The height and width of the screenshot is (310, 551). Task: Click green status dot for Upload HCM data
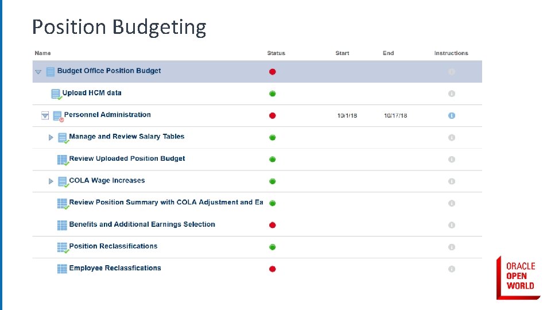[x=273, y=94]
